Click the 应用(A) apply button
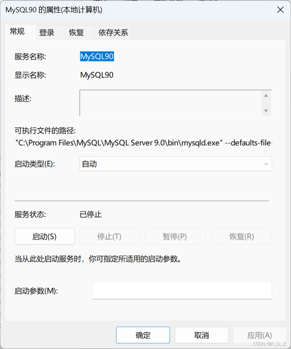291x349 pixels. click(x=259, y=335)
